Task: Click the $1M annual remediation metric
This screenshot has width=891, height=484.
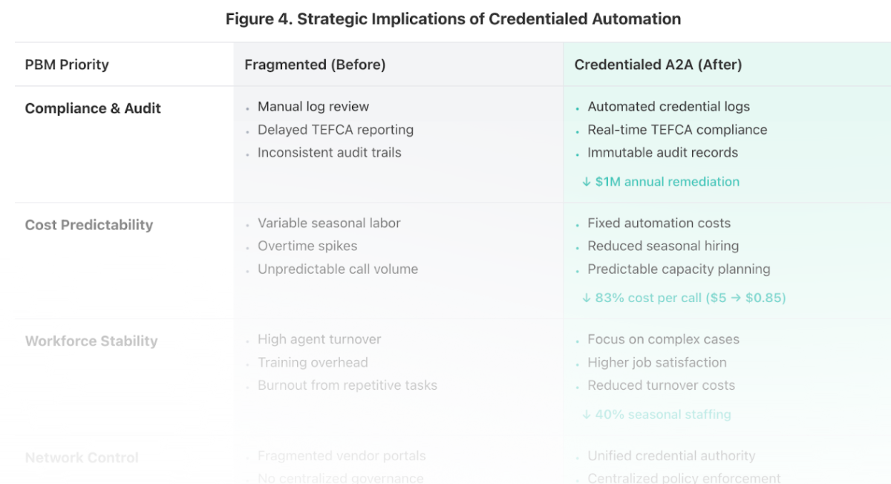Action: 667,182
